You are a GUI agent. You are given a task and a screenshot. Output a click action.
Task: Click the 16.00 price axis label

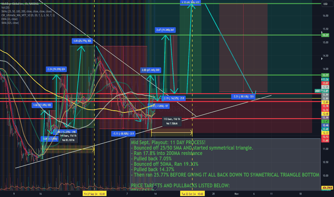click(325, 16)
